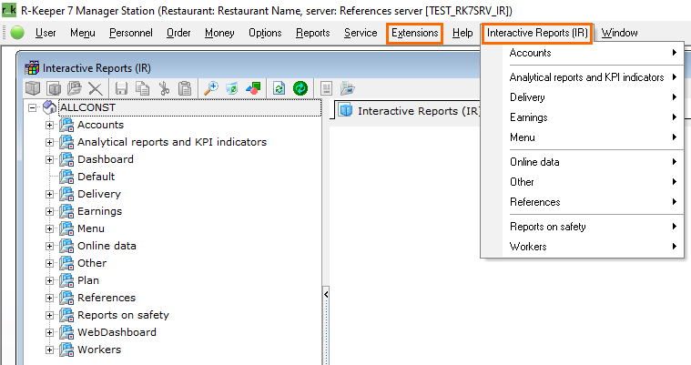Viewport: 691px width, 365px height.
Task: Expand Analytical reports and KPI indicators node
Action: (49, 142)
